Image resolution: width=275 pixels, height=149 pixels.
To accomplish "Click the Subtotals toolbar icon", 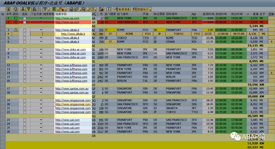I will tap(62, 9).
